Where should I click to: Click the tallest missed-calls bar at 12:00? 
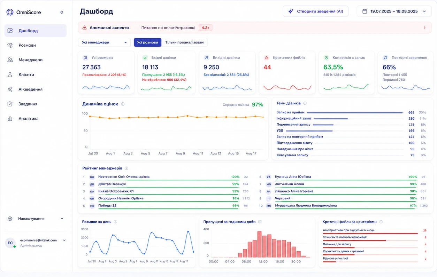point(259,244)
